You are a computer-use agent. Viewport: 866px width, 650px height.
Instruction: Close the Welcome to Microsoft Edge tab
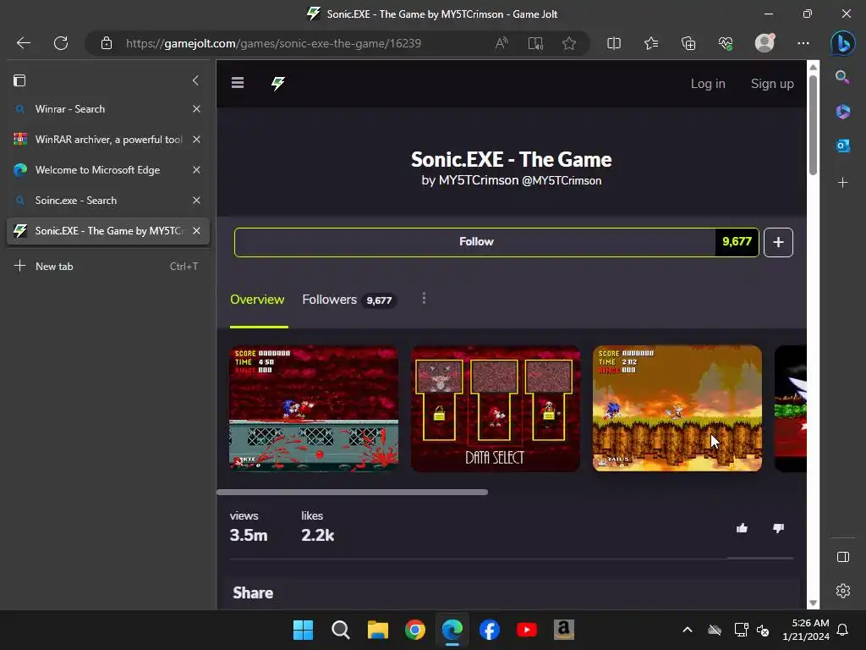[196, 169]
